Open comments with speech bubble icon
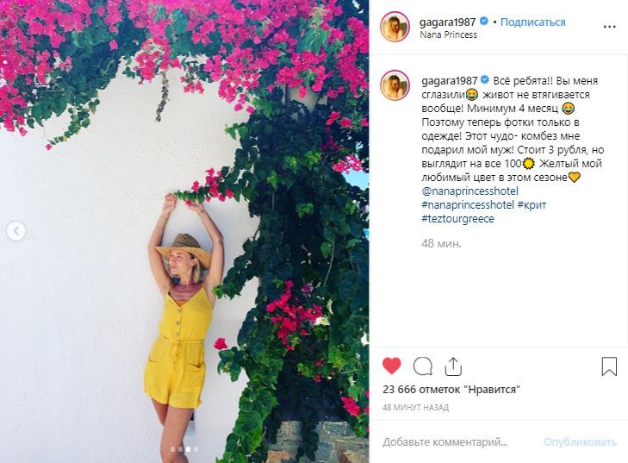628x463 pixels. 422,366
